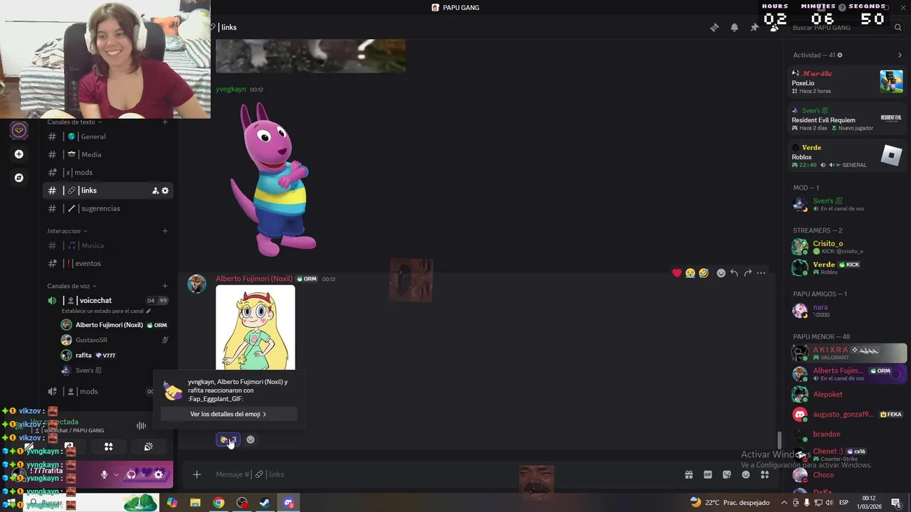Click the Buscar PAPU GANG search field

846,28
